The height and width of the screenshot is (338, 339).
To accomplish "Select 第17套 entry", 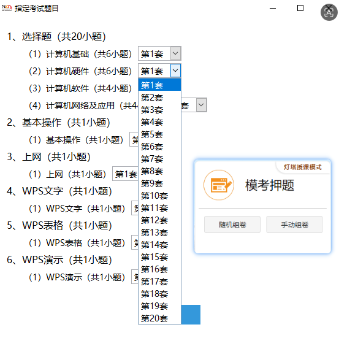I will coord(159,282).
